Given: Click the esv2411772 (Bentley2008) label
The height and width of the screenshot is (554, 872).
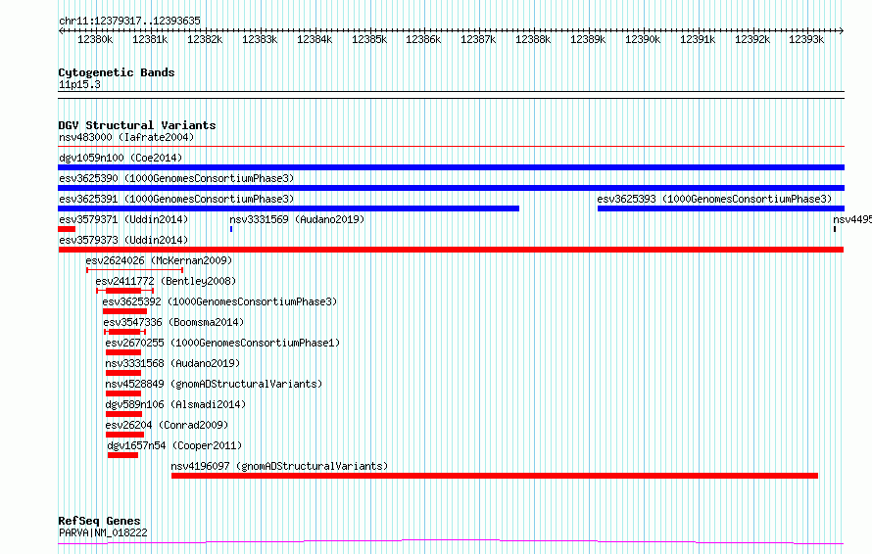Looking at the screenshot, I should point(166,281).
